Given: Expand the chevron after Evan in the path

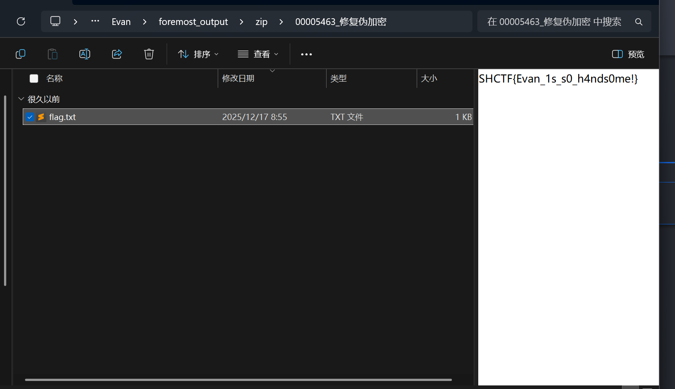Looking at the screenshot, I should (x=145, y=21).
